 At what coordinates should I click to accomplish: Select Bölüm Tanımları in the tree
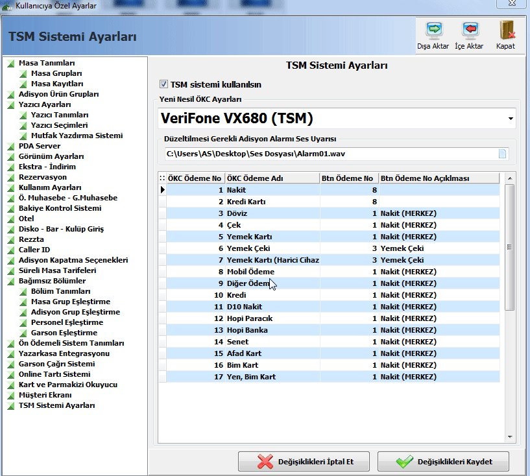point(60,291)
